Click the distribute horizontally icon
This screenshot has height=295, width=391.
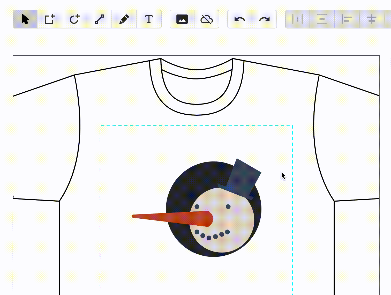pos(297,19)
